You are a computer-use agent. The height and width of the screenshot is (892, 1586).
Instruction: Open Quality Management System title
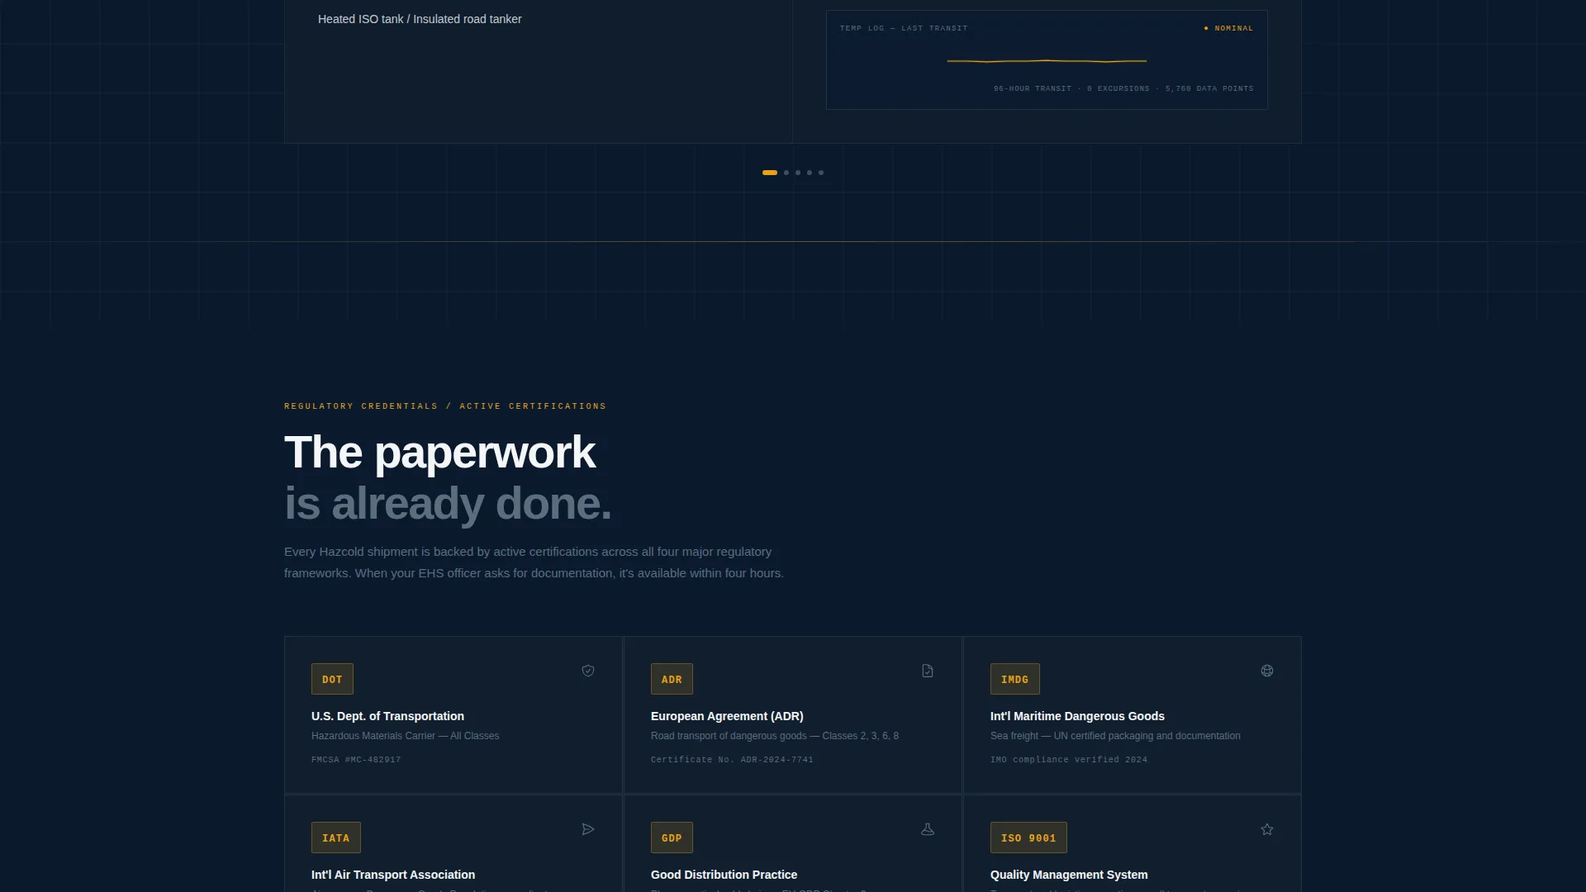pyautogui.click(x=1069, y=875)
